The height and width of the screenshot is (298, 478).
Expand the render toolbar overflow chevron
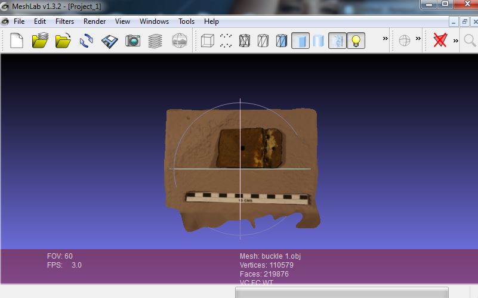[x=386, y=39]
